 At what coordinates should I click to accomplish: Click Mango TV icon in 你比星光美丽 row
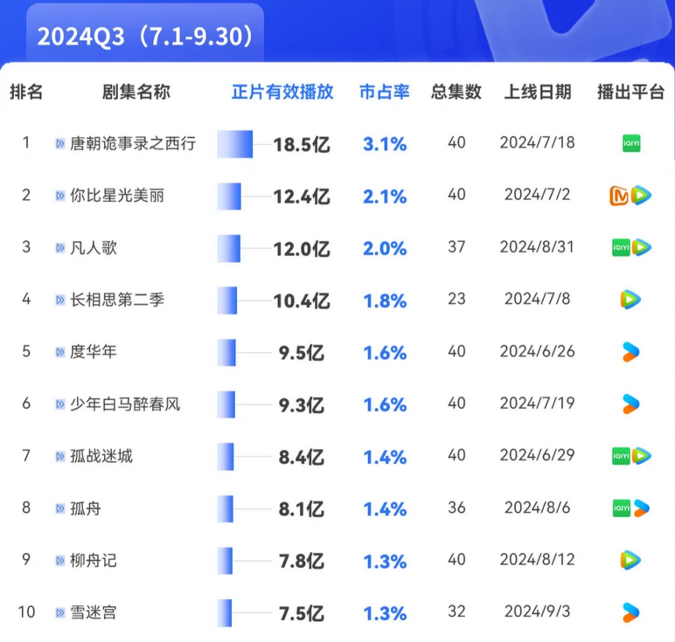619,196
